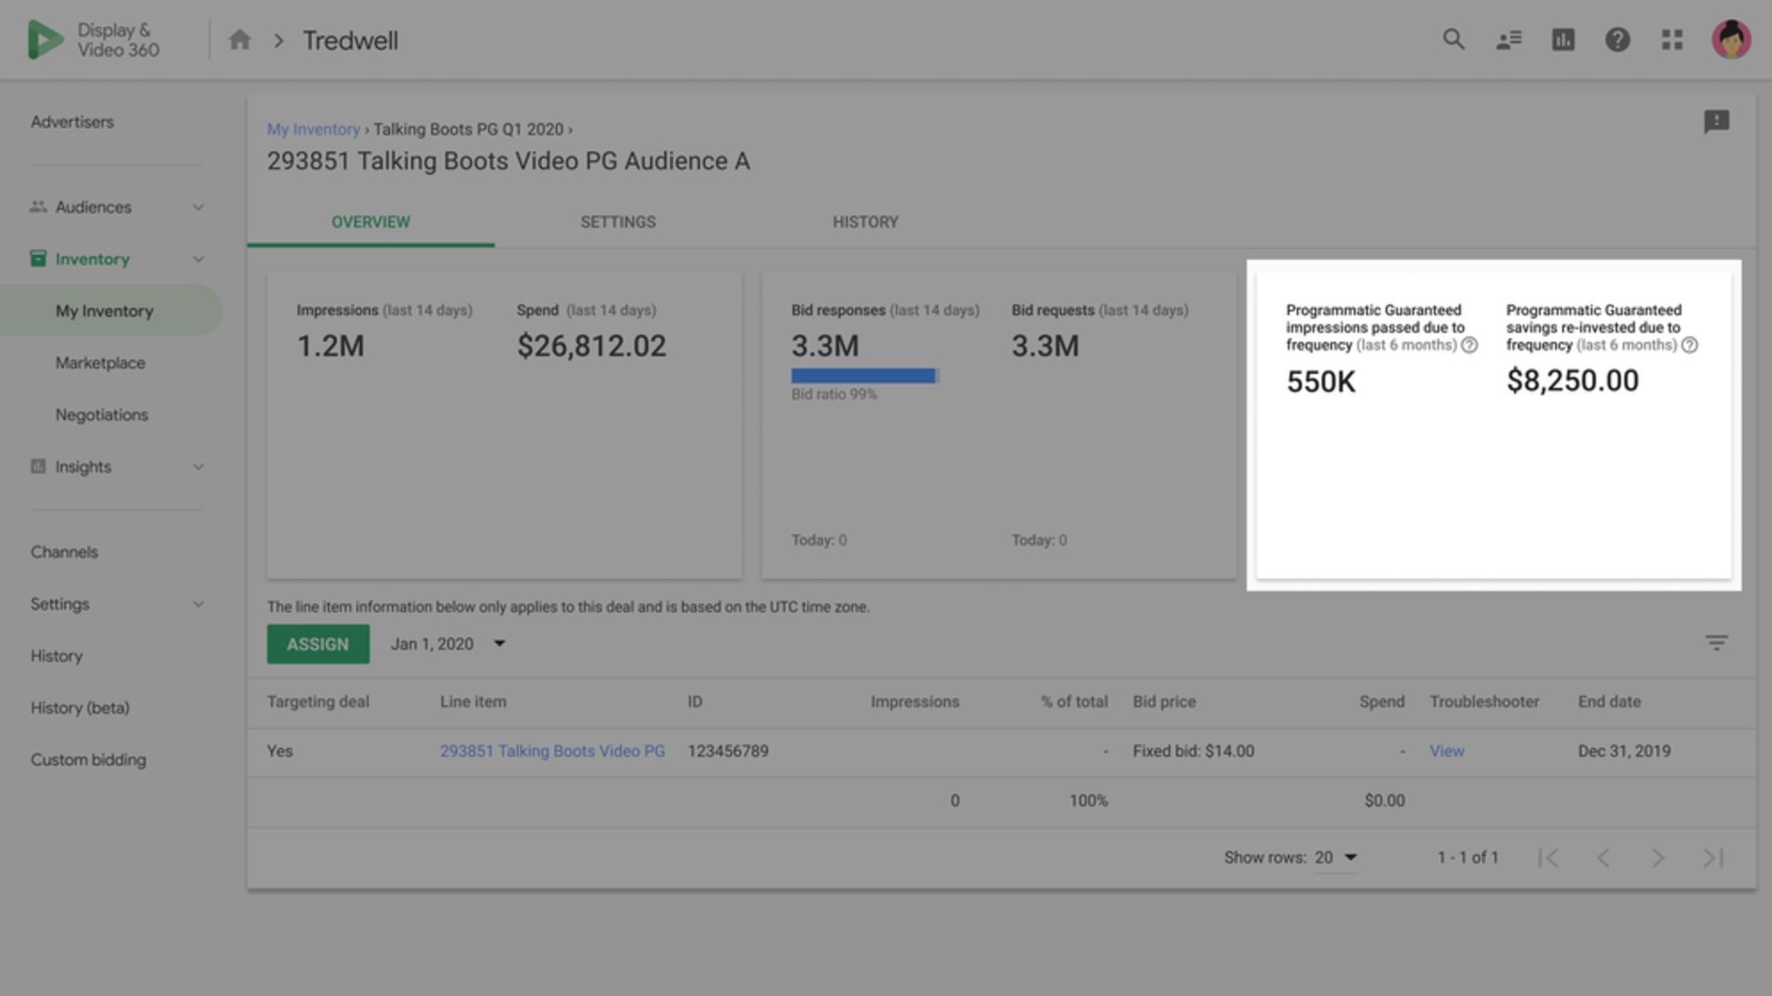1772x996 pixels.
Task: Expand the Audiences section in the sidebar
Action: 198,206
